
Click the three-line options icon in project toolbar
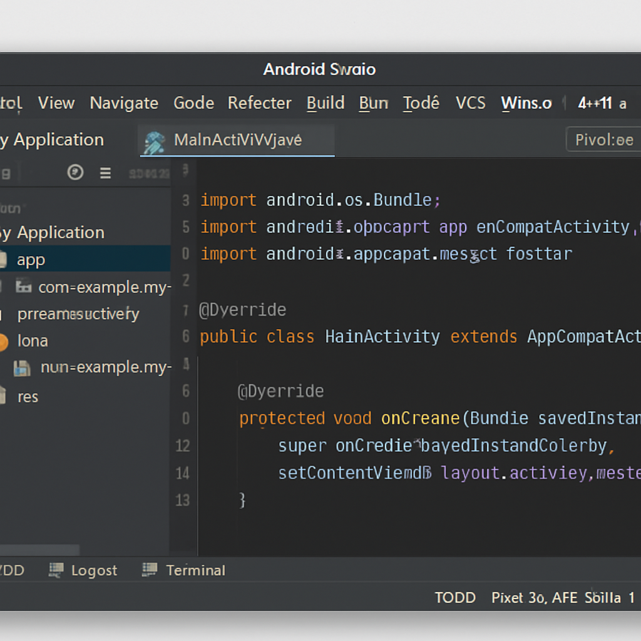[105, 173]
